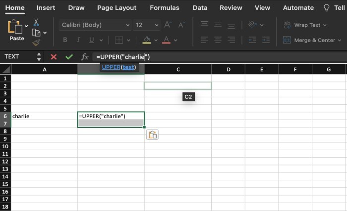Confirm formula with green checkmark
This screenshot has width=347, height=211.
pos(69,57)
